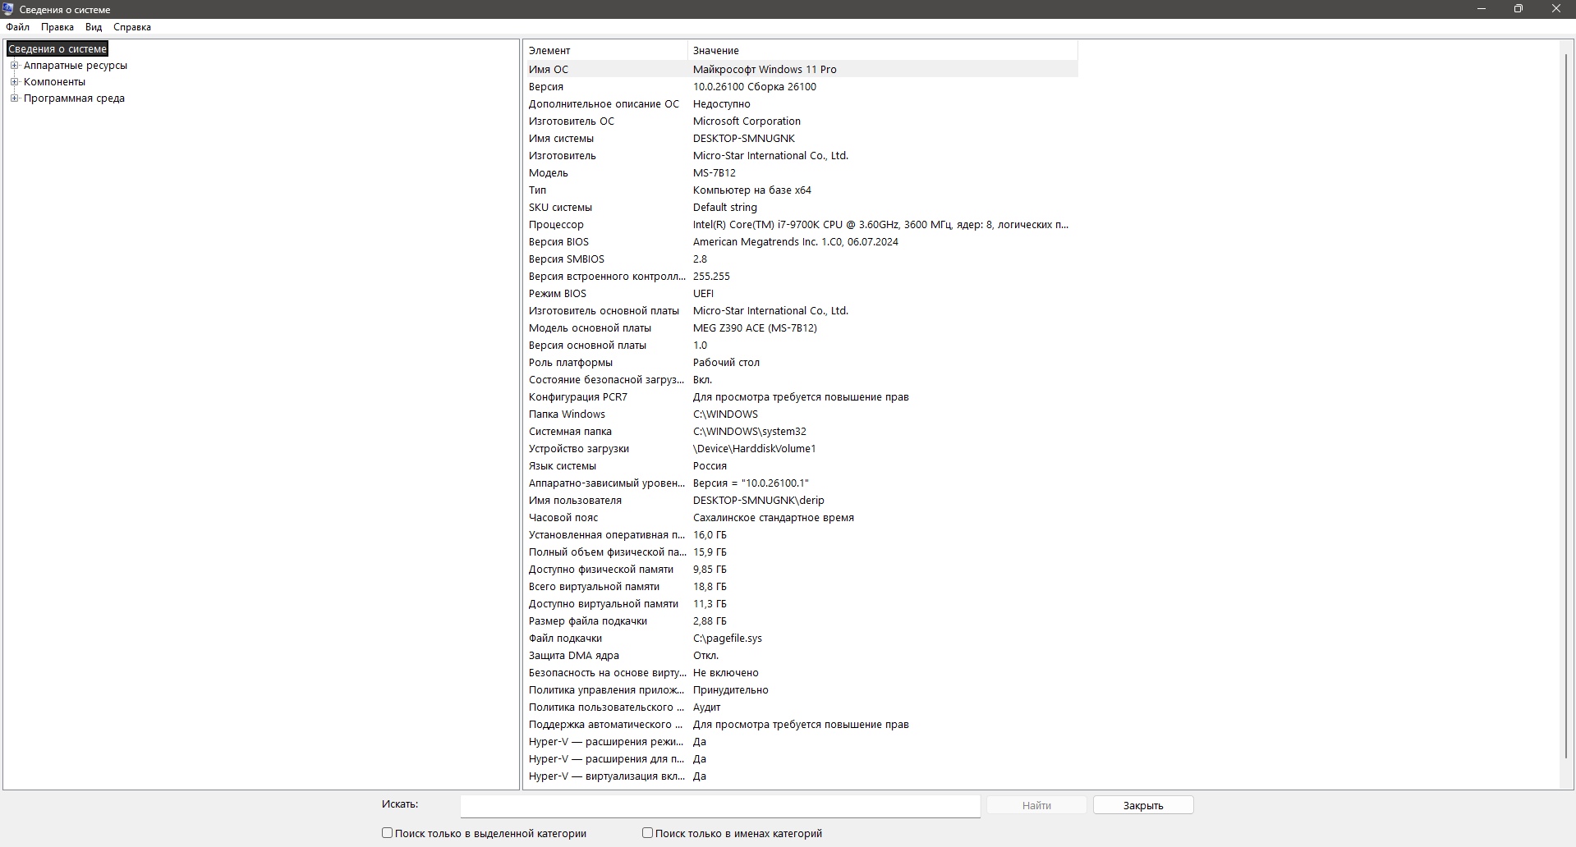
Task: Select the Режим BIOS row
Action: tap(801, 294)
